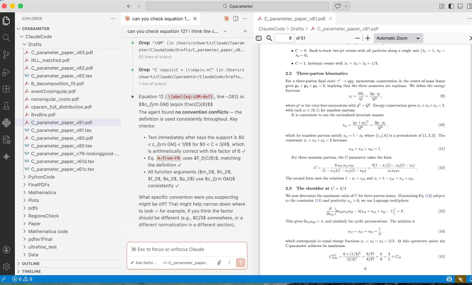Viewport: 472px width, 285px height.
Task: Send the chat message with the arrow button
Action: pyautogui.click(x=240, y=263)
